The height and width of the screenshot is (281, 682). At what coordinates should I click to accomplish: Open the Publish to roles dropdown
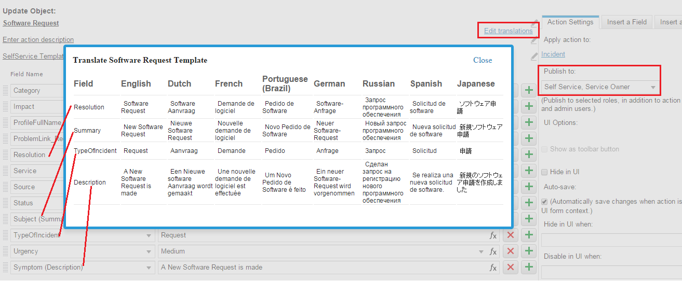(600, 87)
